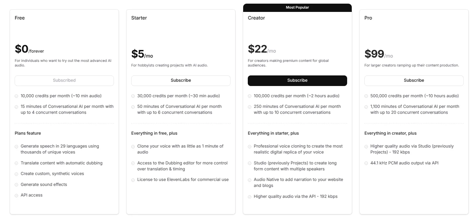Click the Most Popular badge
Image resolution: width=476 pixels, height=218 pixels.
point(297,7)
